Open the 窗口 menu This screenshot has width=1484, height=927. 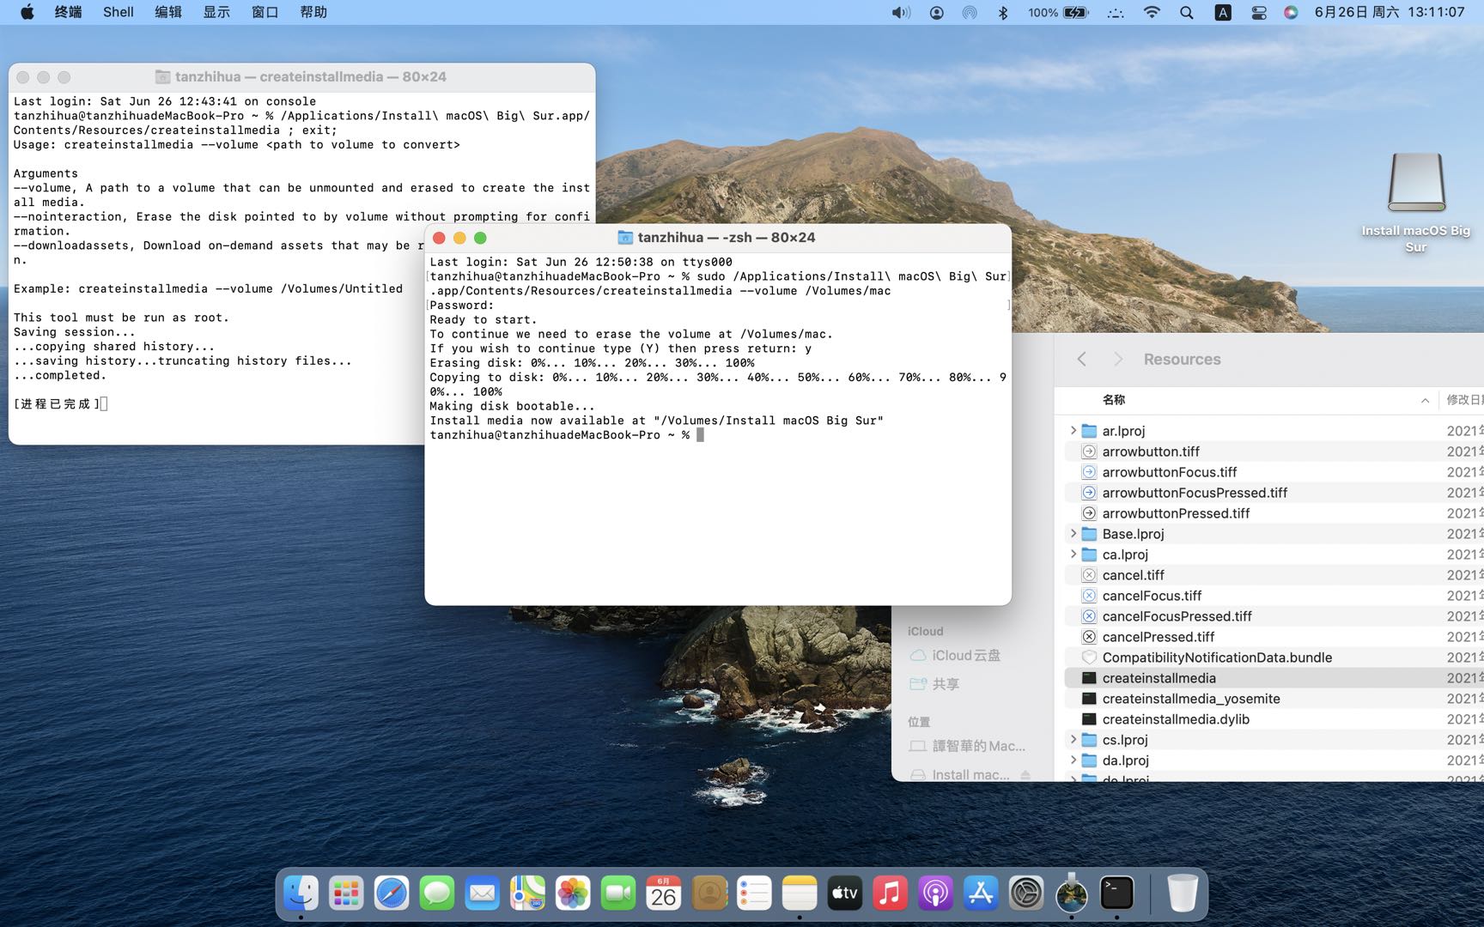tap(265, 12)
